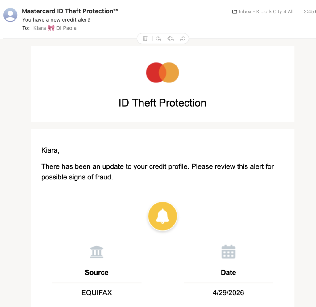Forward the email with arrow icon
Image resolution: width=316 pixels, height=307 pixels.
[x=183, y=39]
